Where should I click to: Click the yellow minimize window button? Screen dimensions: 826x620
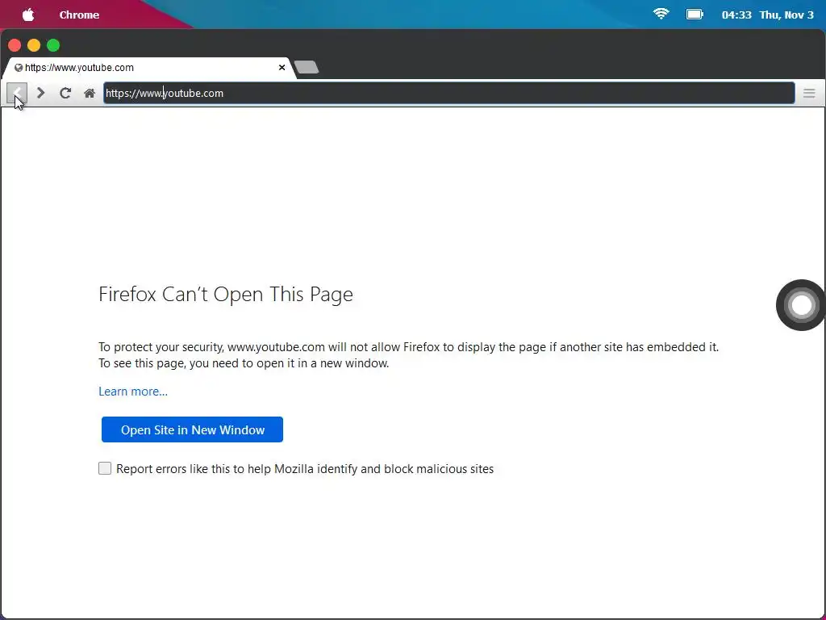click(x=34, y=45)
